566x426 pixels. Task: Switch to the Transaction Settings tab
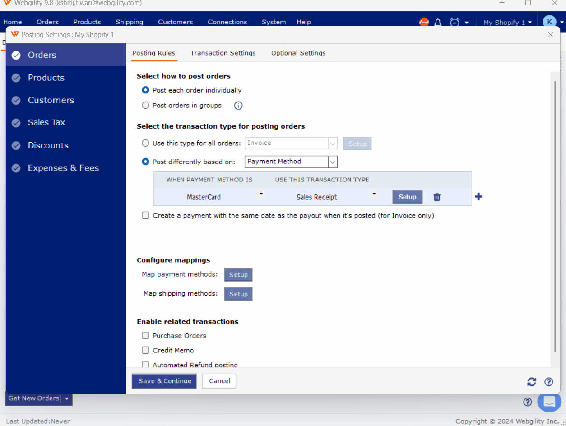point(223,53)
